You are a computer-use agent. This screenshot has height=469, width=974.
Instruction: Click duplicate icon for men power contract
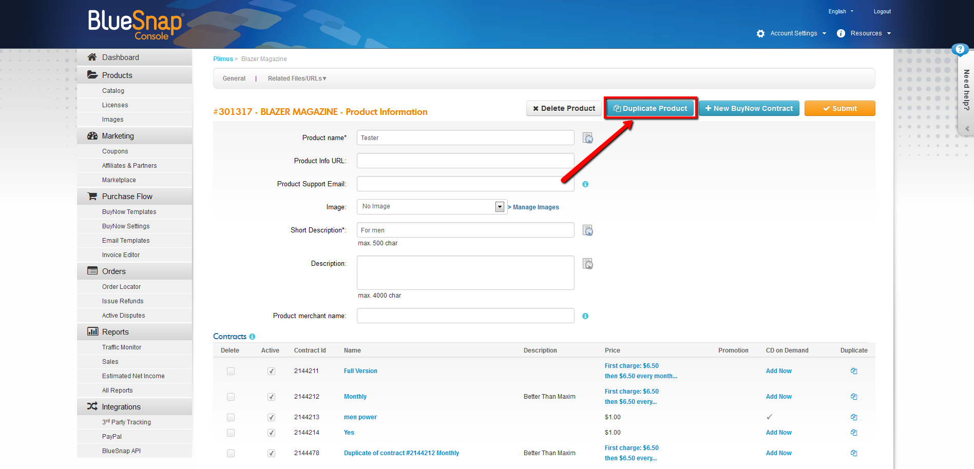853,417
